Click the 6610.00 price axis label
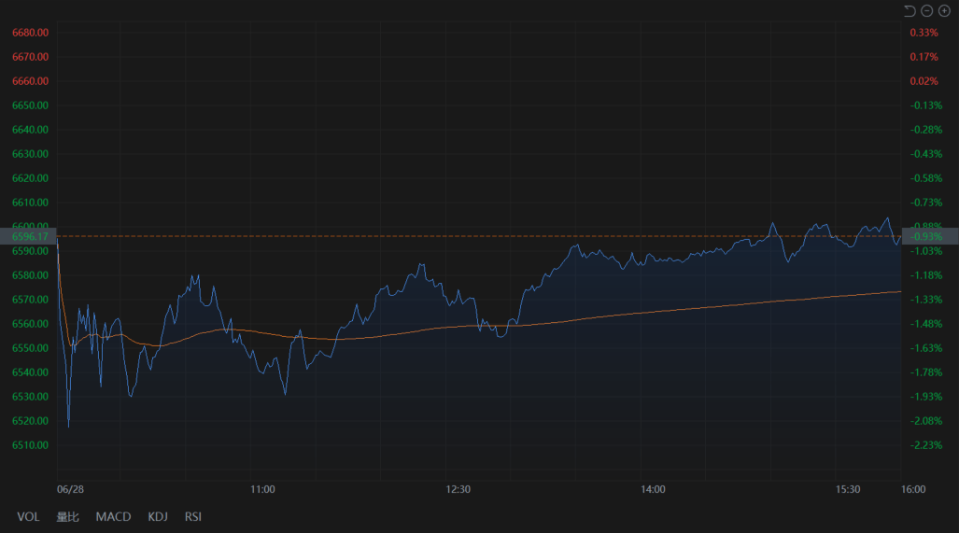The height and width of the screenshot is (533, 959). click(30, 203)
